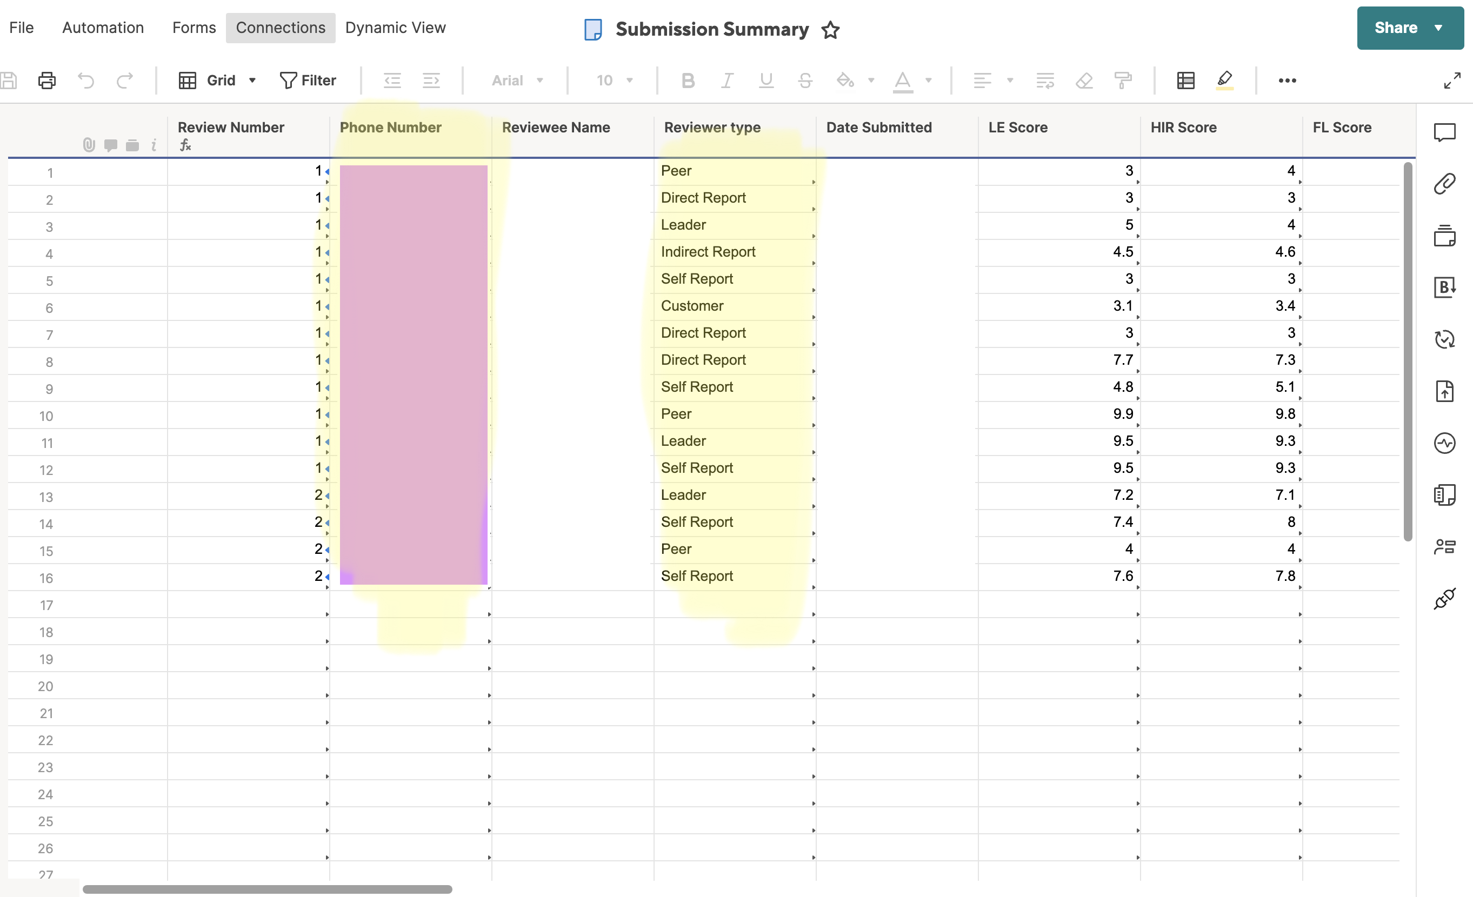The height and width of the screenshot is (897, 1473).
Task: Click the text color icon
Action: coord(903,81)
